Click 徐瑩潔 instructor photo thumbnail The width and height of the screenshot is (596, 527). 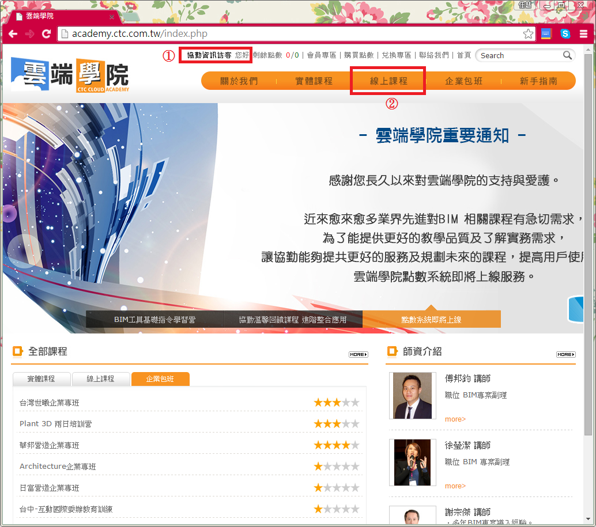[x=412, y=462]
